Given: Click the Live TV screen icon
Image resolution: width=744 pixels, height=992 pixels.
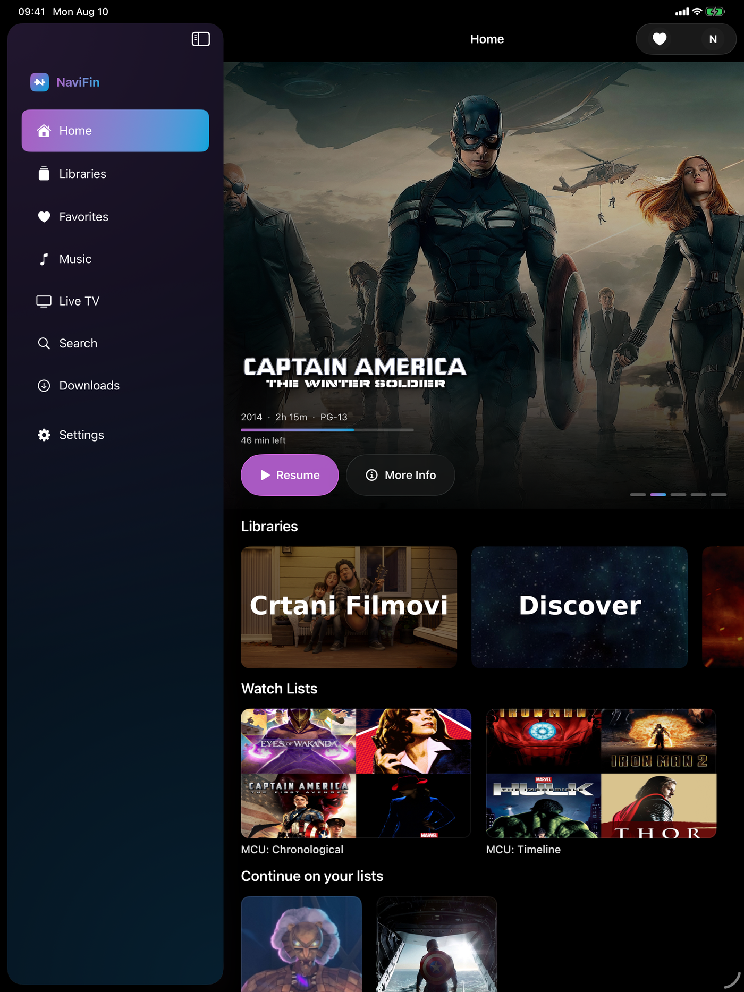Looking at the screenshot, I should click(x=44, y=301).
